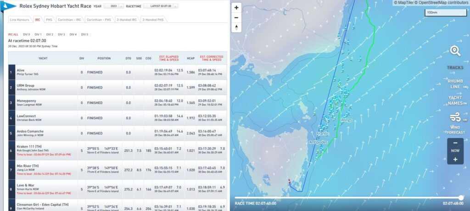Click the wind forecast icon
470x211 pixels.
[455, 118]
